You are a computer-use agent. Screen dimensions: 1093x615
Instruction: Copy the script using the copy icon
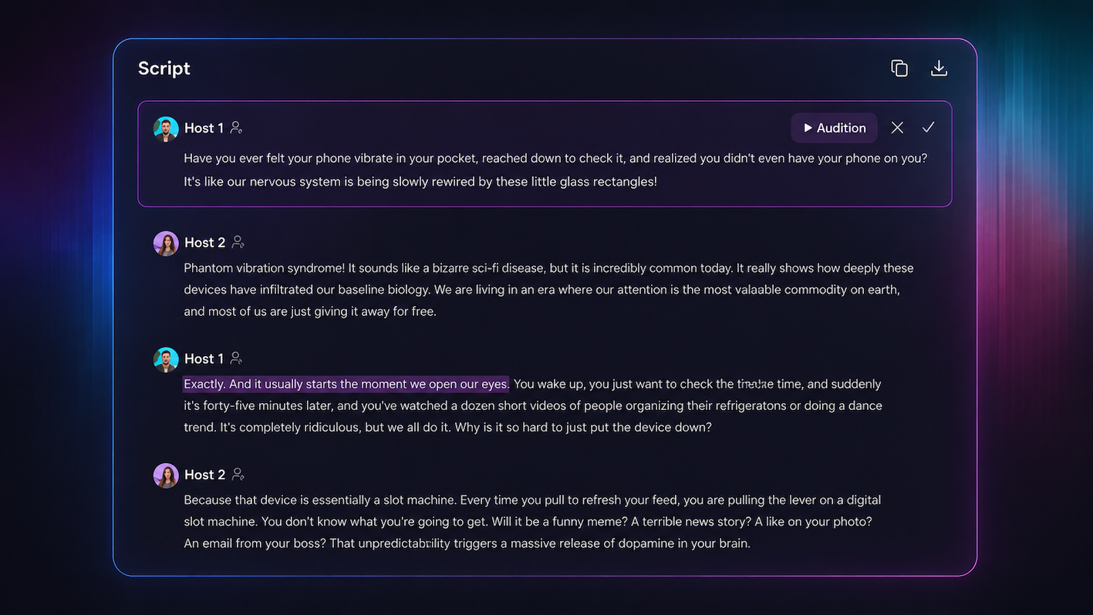pyautogui.click(x=899, y=69)
